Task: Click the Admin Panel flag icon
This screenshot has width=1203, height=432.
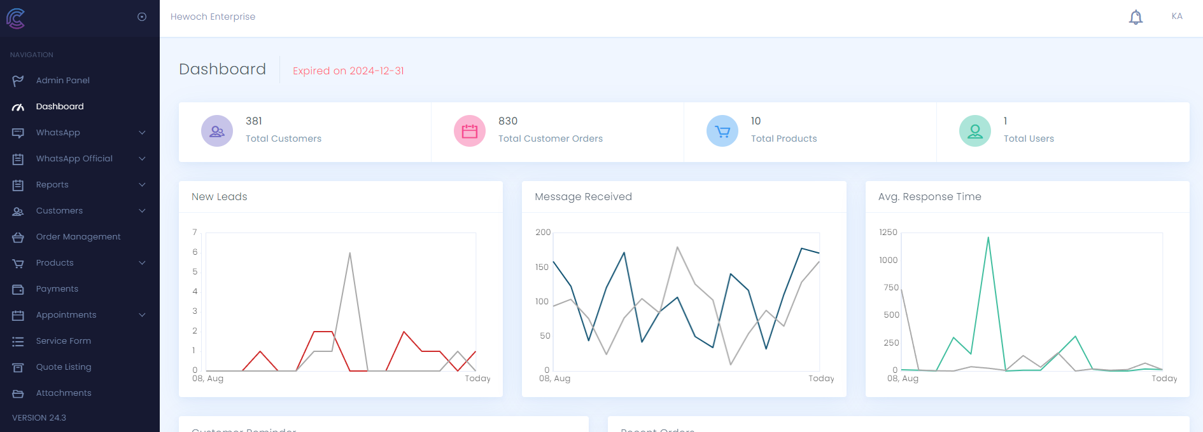Action: [18, 81]
